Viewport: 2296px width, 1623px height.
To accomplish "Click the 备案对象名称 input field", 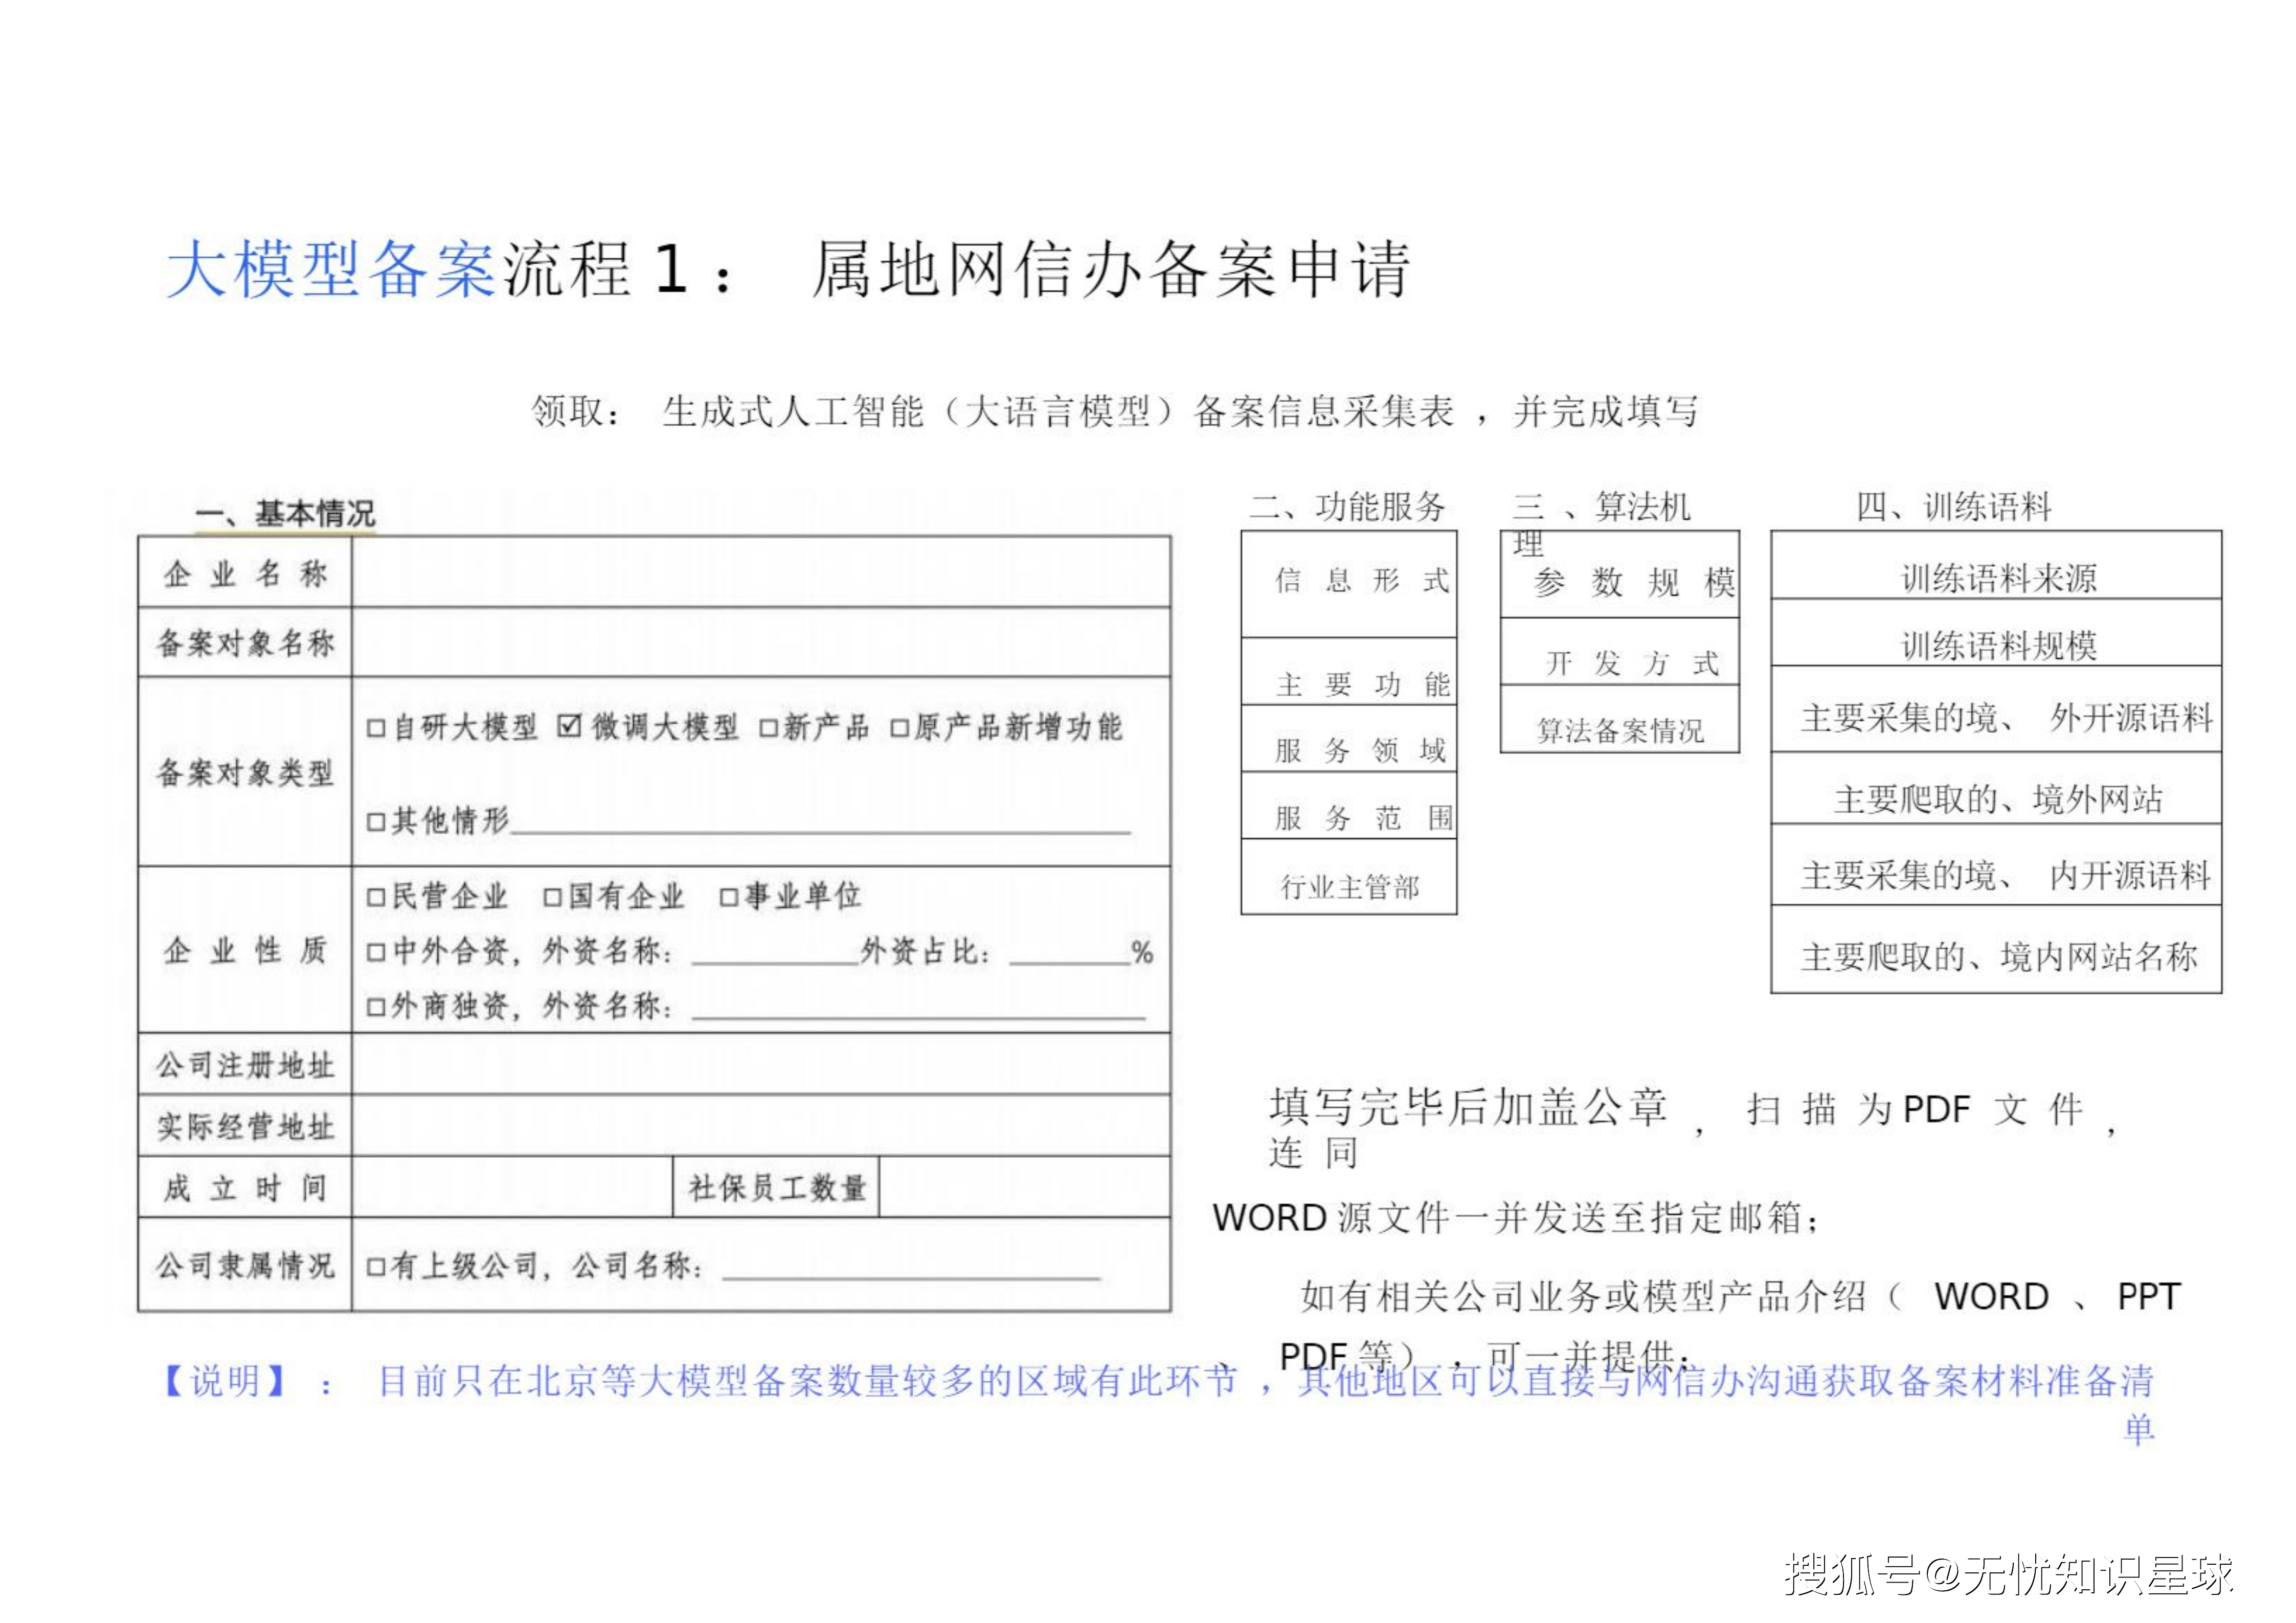I will click(760, 643).
